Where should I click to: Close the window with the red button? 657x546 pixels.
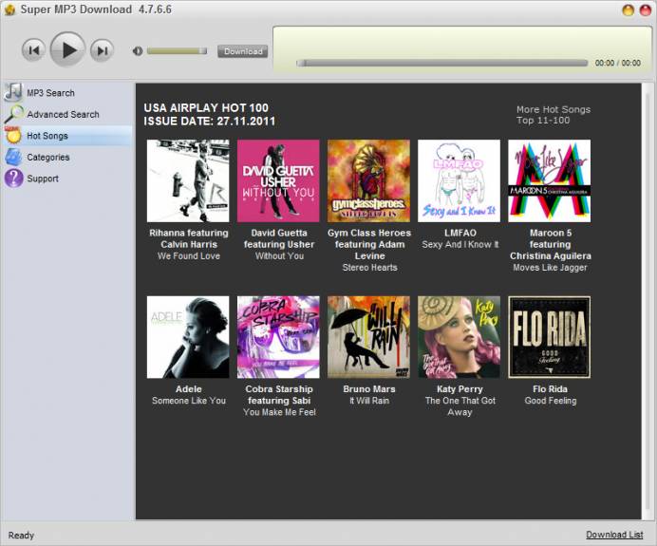tap(645, 10)
